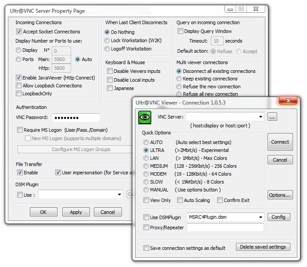
Task: Enable Use DSMPlugin in Viewer
Action: coord(146,217)
